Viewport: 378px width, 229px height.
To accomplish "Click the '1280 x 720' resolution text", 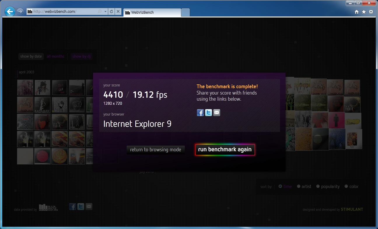I will pos(113,103).
